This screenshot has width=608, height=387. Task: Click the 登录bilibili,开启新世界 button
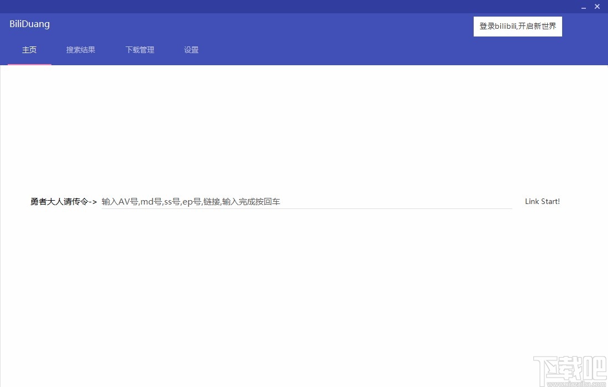click(x=517, y=26)
